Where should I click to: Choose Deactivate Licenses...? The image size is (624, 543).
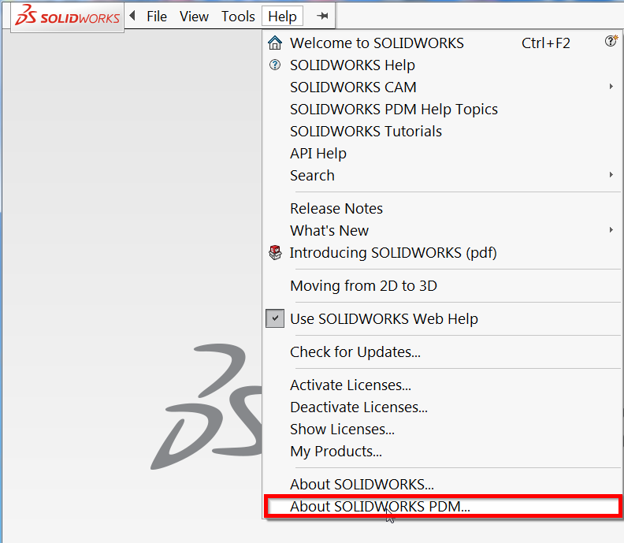point(358,407)
